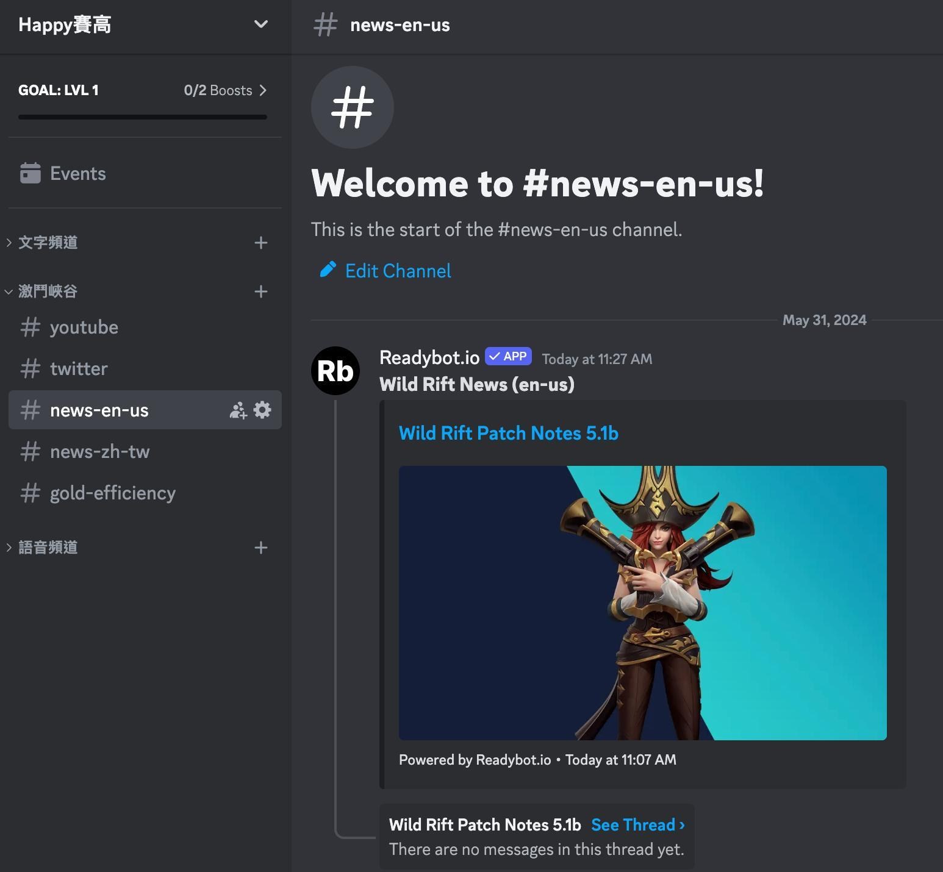Expand the 語音頻道 category

point(47,547)
